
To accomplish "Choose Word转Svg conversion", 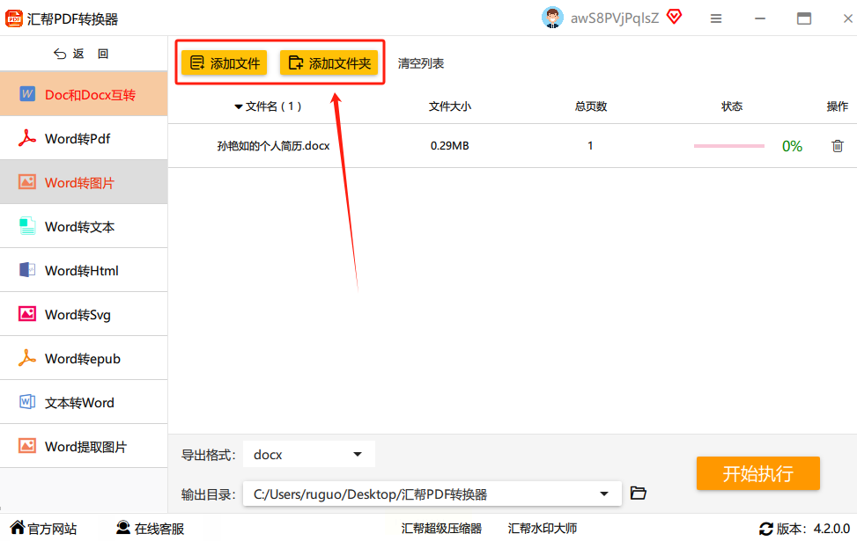I will (x=84, y=314).
